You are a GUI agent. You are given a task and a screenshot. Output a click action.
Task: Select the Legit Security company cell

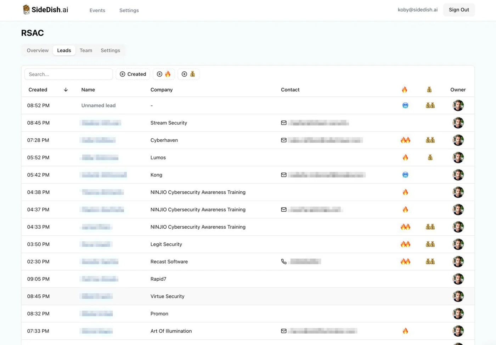point(166,244)
